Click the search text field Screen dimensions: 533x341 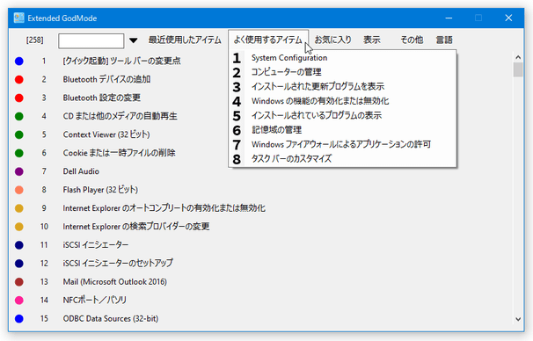[x=91, y=40]
